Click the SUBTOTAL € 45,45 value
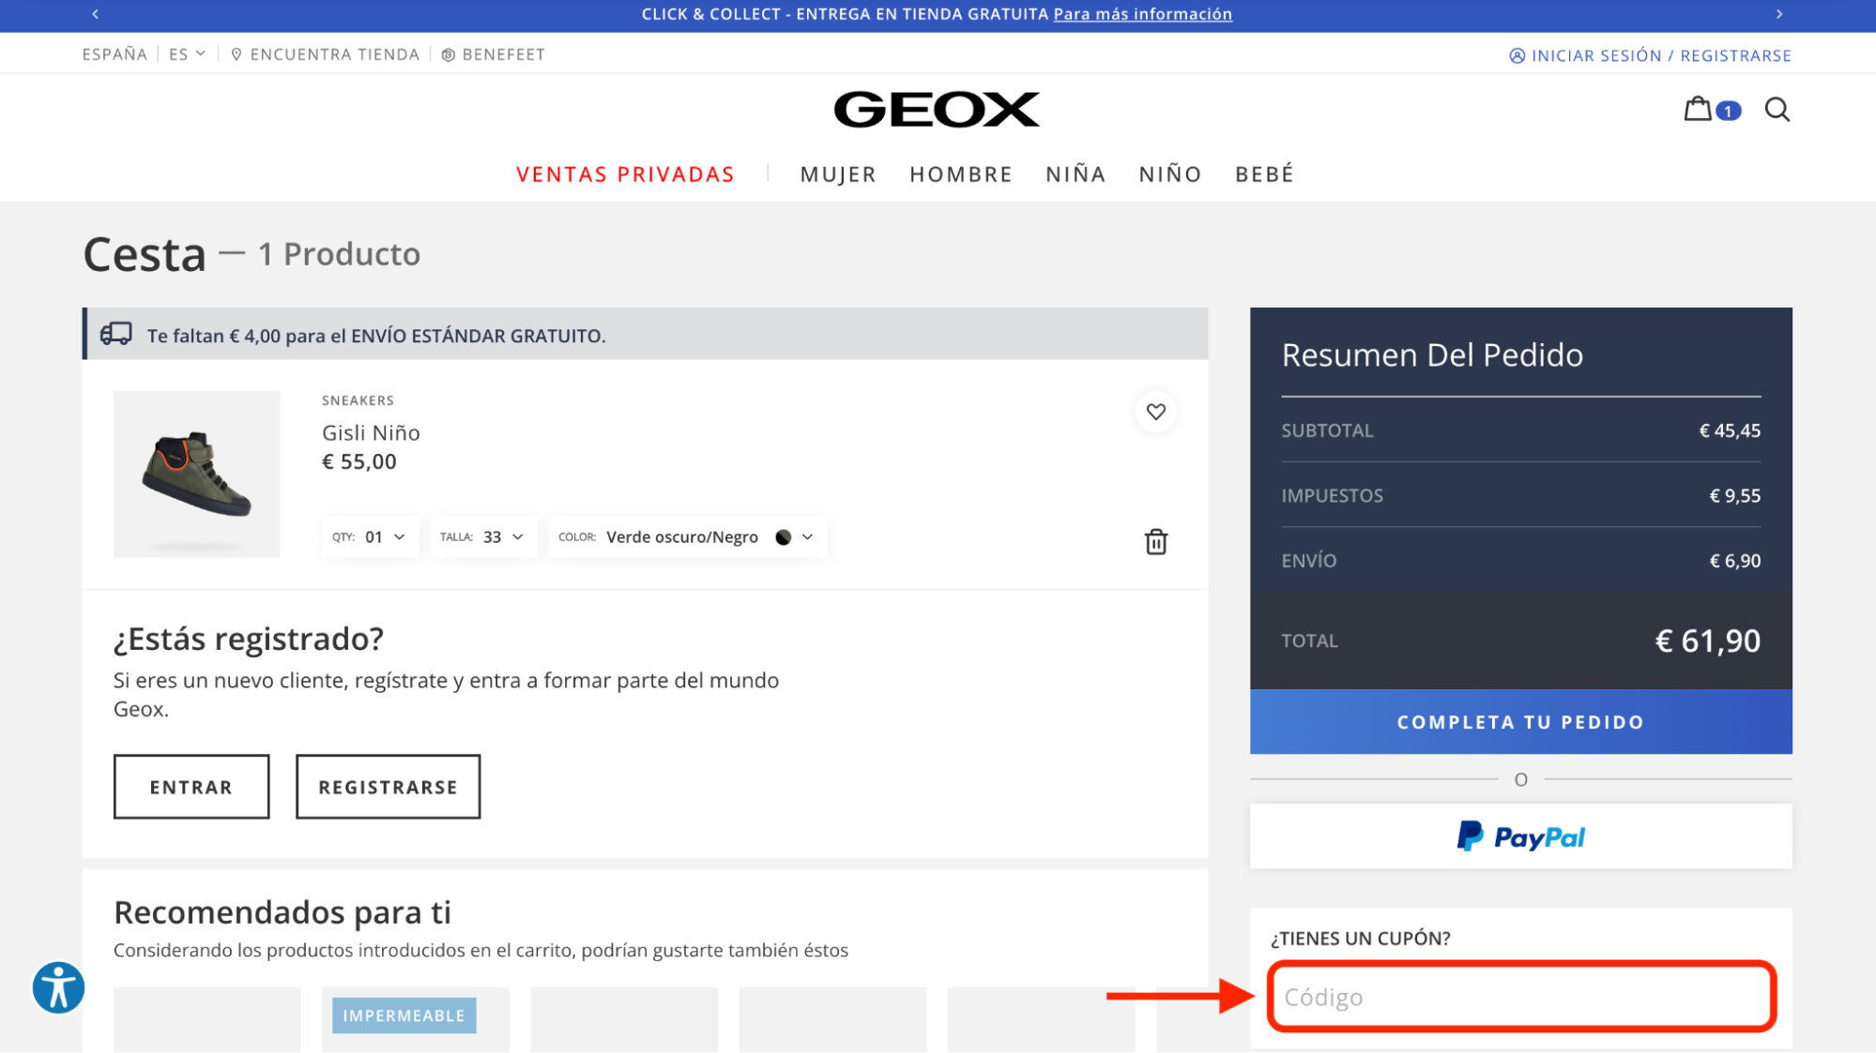This screenshot has height=1053, width=1876. tap(1730, 431)
